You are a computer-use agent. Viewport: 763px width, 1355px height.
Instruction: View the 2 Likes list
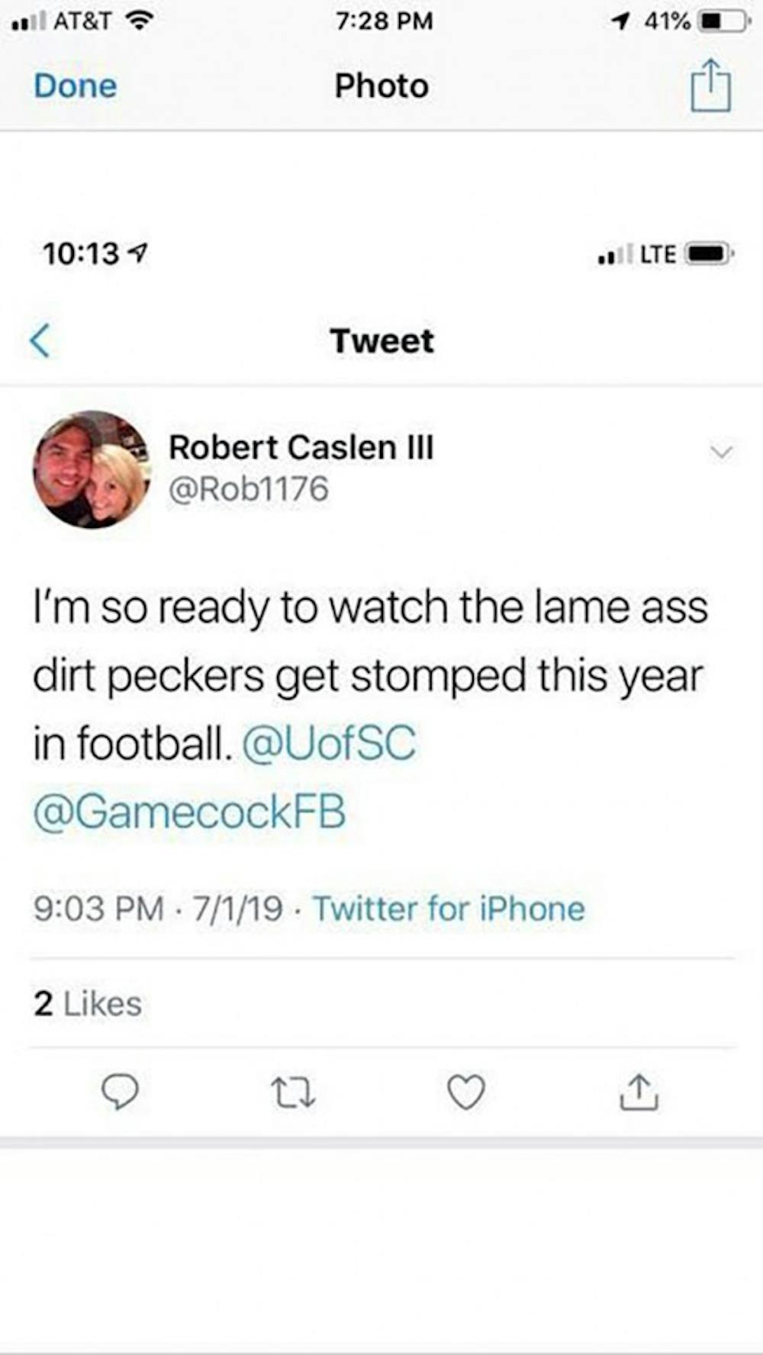tap(88, 1003)
